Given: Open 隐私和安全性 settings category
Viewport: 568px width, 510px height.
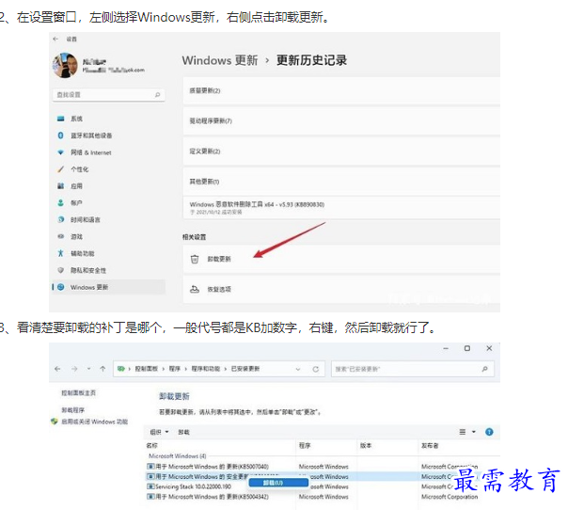Looking at the screenshot, I should [x=88, y=270].
